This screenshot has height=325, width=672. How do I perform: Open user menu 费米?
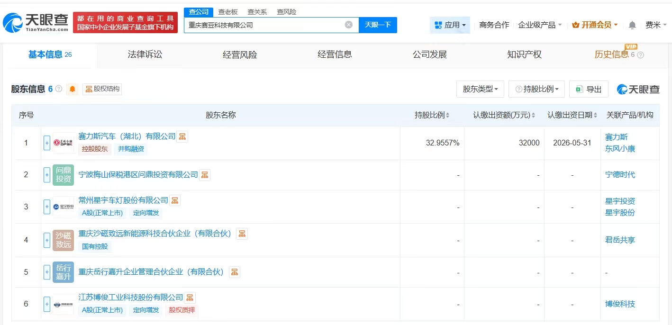(656, 25)
